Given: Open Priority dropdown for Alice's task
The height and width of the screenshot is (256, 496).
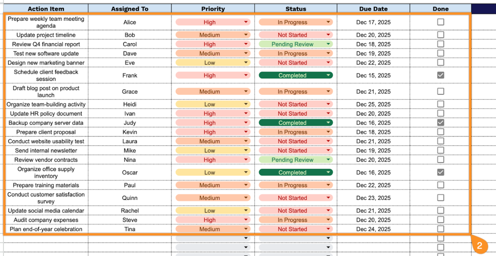Looking at the screenshot, I should (246, 22).
